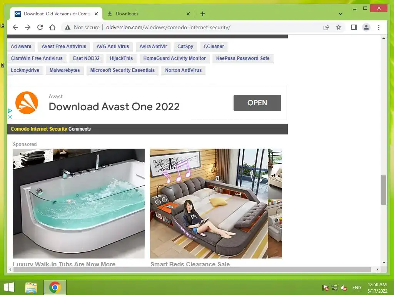View the Not secure site warning
Image resolution: width=394 pixels, height=295 pixels.
point(82,27)
